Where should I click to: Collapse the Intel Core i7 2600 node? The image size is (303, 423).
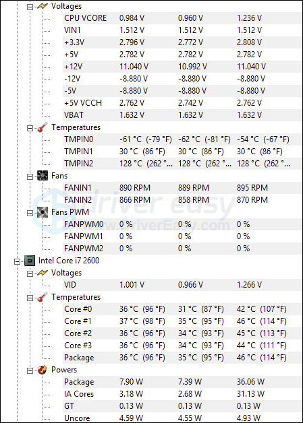17,261
